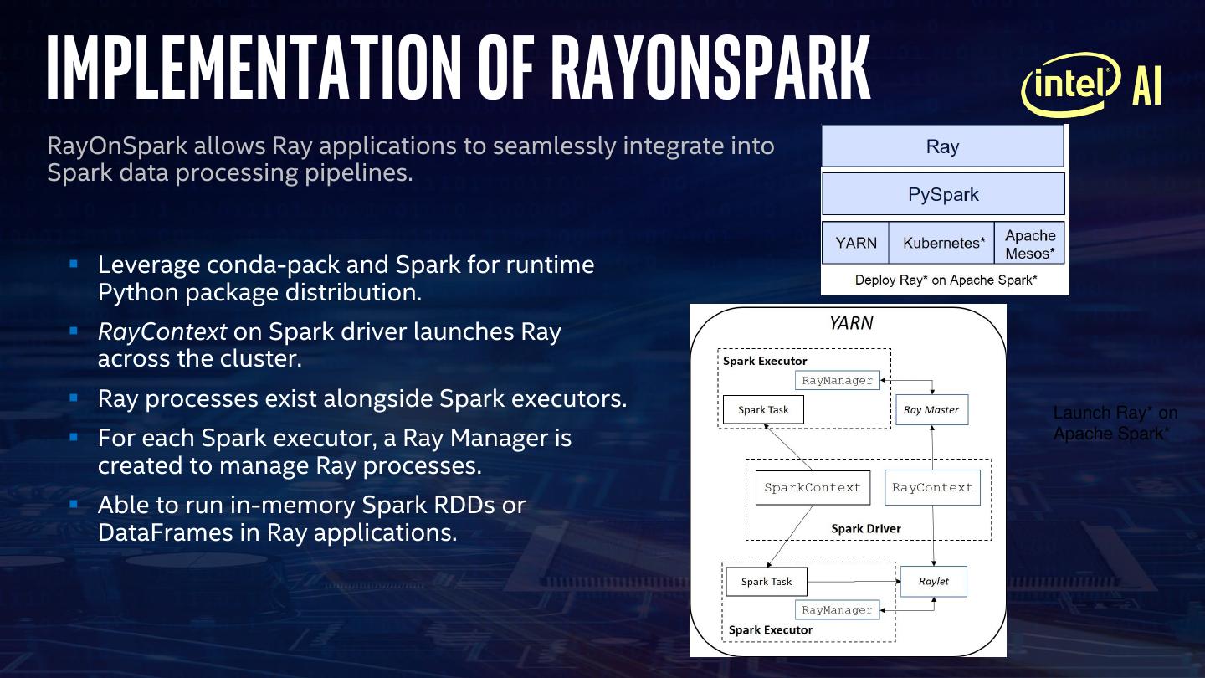Select the Ray box in the stack diagram
The height and width of the screenshot is (678, 1205).
tap(942, 146)
